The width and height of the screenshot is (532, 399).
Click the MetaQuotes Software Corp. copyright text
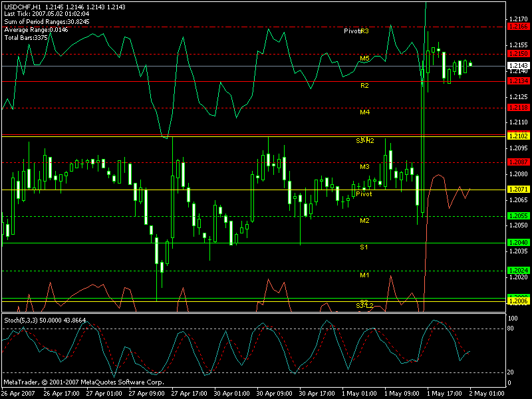[83, 382]
